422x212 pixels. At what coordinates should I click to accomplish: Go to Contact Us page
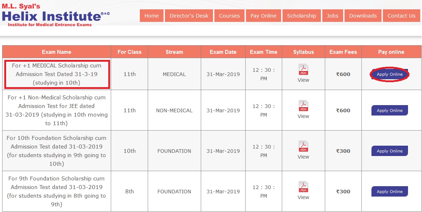pyautogui.click(x=402, y=16)
